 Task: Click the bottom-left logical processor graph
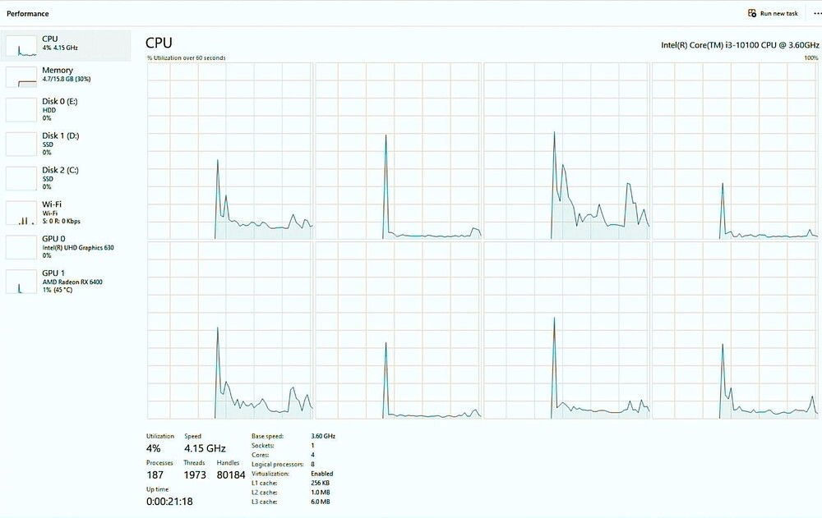point(229,330)
